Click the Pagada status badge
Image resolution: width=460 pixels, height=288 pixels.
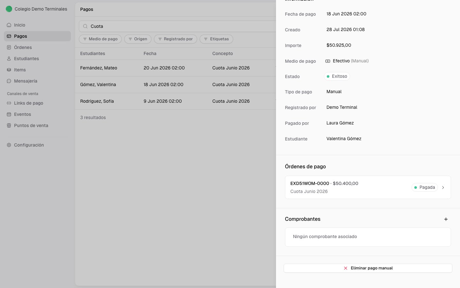coord(425,188)
